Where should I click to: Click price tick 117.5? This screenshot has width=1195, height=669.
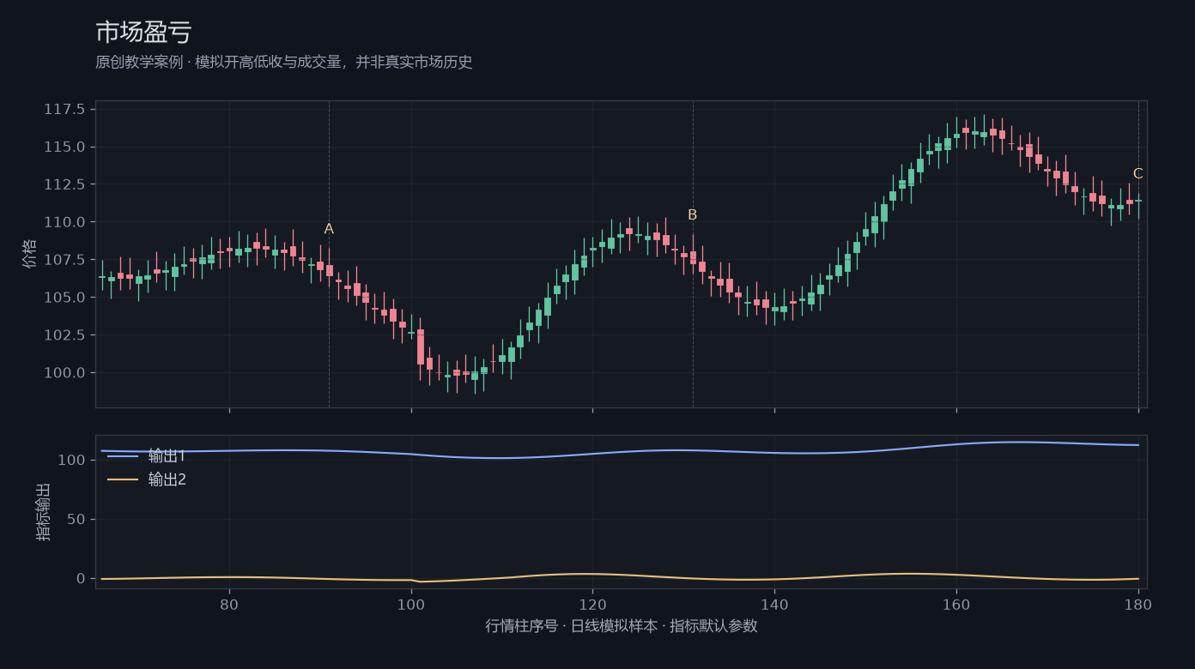(x=64, y=109)
